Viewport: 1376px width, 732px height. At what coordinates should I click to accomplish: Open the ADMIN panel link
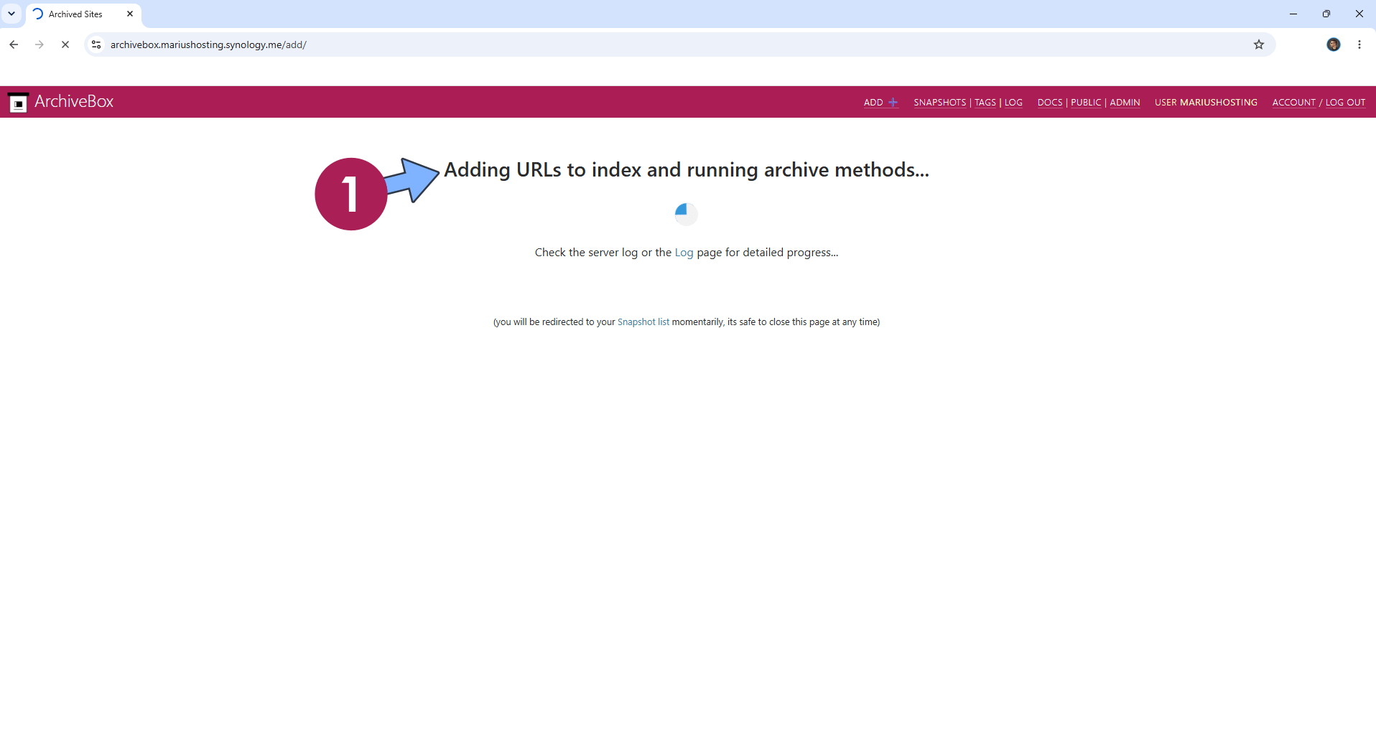coord(1125,103)
